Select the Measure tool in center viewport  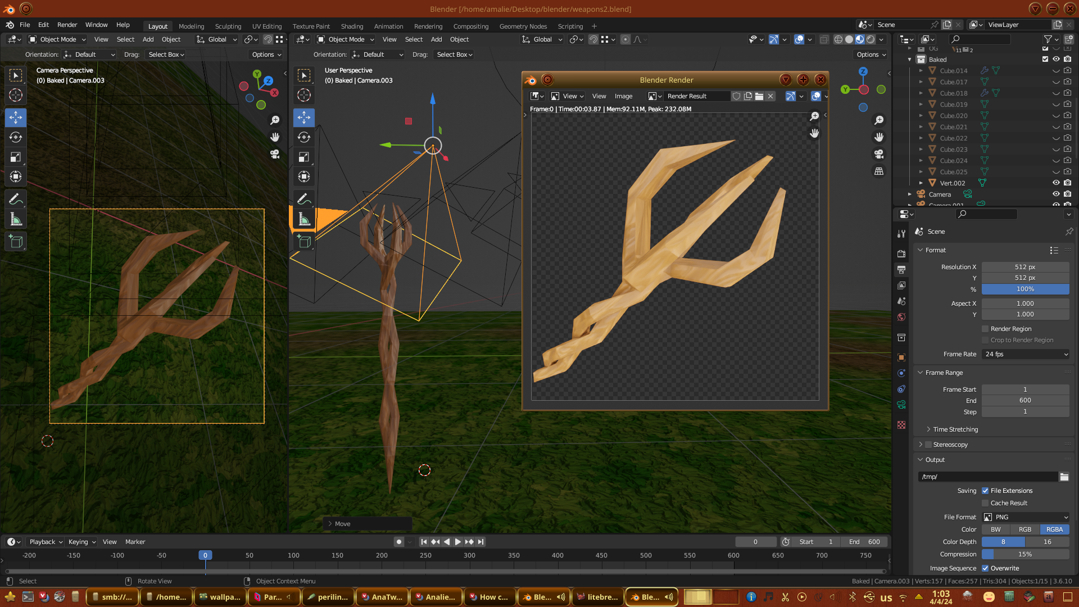click(x=304, y=219)
